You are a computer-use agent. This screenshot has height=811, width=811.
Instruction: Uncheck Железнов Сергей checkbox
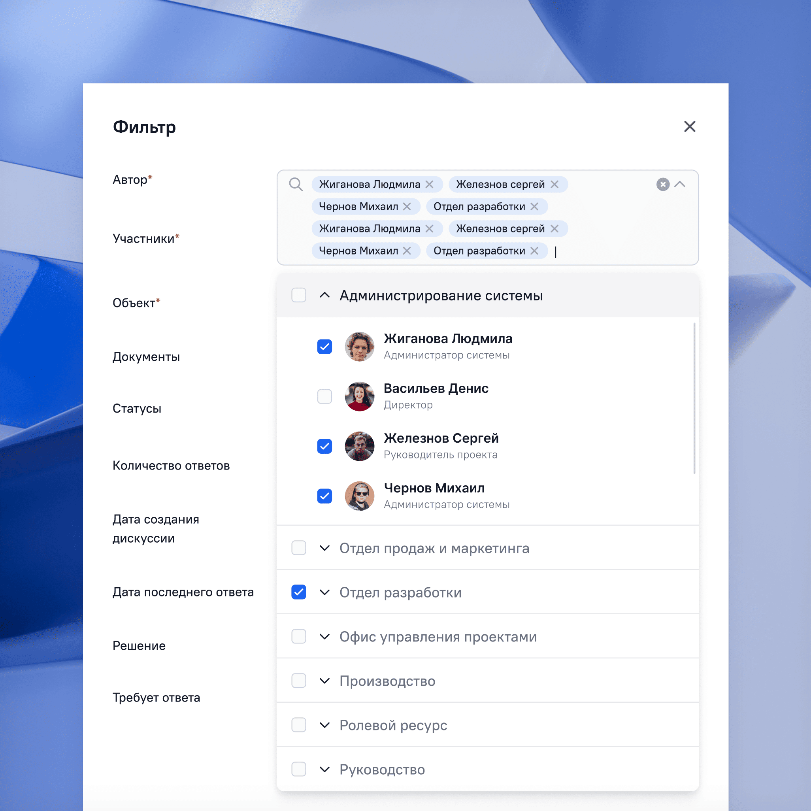point(324,446)
